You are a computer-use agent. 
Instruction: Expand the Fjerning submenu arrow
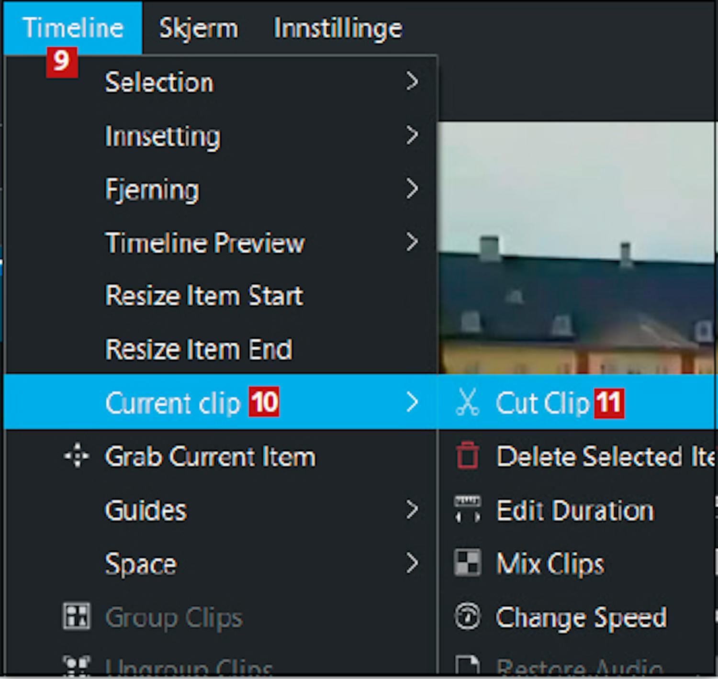click(x=412, y=189)
